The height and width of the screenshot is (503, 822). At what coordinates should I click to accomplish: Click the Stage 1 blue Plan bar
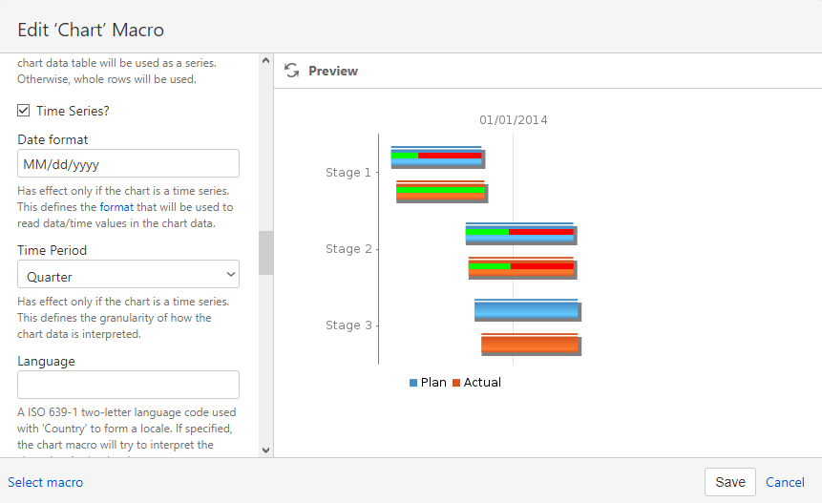coord(436,157)
